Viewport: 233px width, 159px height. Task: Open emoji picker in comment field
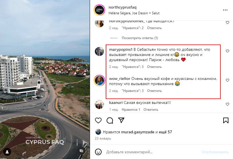click(x=98, y=152)
